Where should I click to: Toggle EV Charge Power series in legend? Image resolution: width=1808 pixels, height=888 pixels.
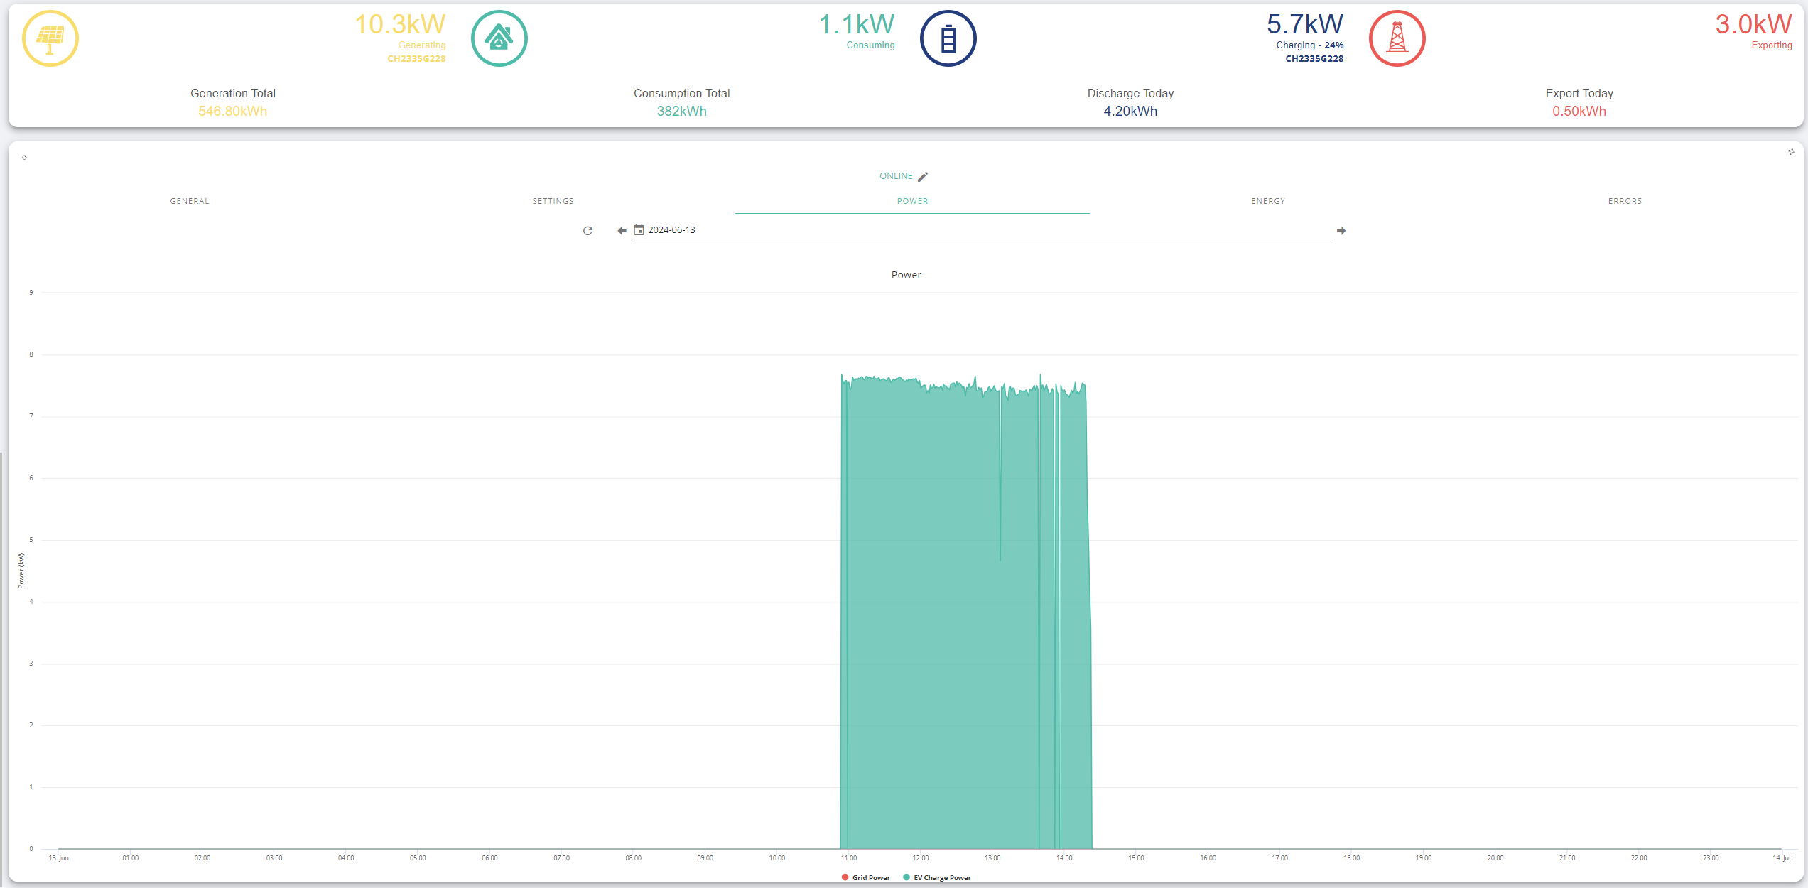click(x=937, y=877)
